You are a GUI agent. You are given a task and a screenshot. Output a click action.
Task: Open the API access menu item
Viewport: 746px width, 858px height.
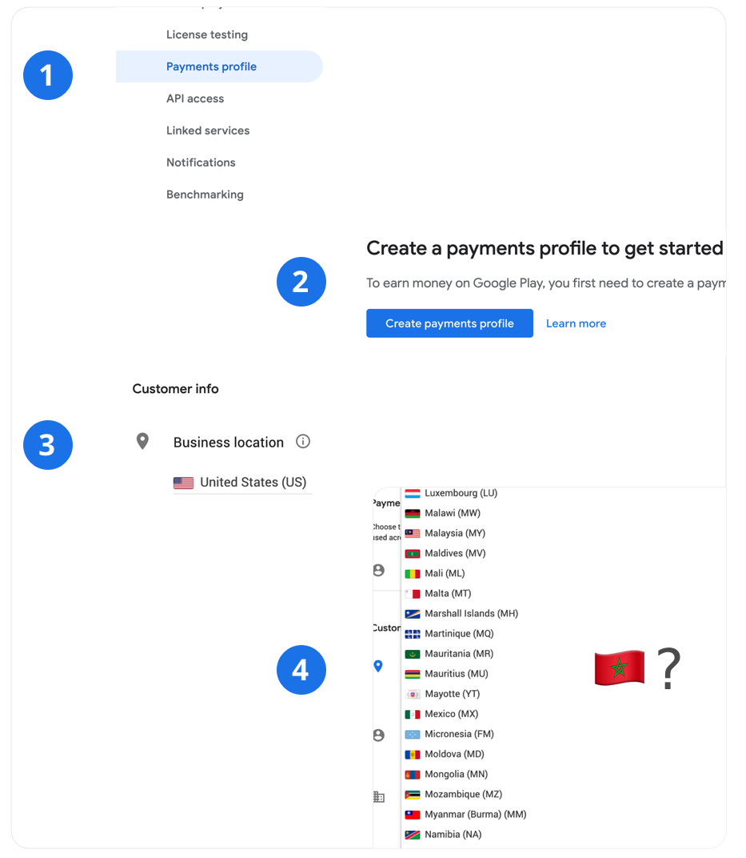tap(195, 98)
